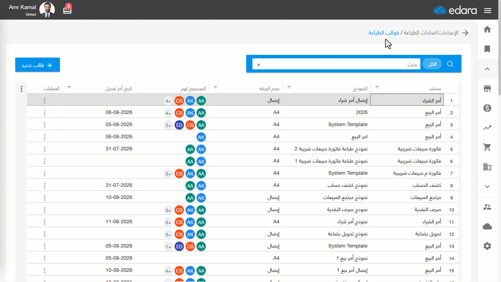
Task: Open Amr Kamal profile avatar
Action: pyautogui.click(x=47, y=10)
